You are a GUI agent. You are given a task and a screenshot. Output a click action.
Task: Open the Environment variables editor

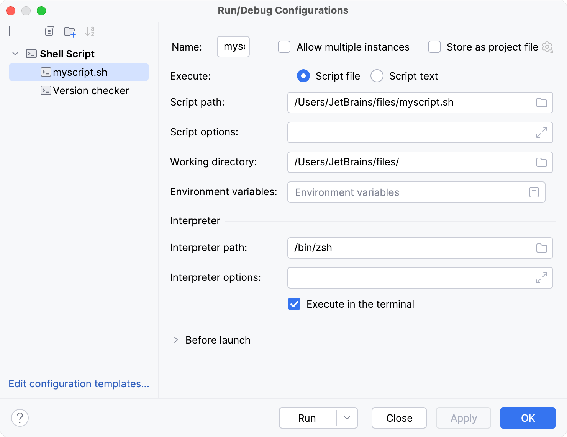pos(534,192)
